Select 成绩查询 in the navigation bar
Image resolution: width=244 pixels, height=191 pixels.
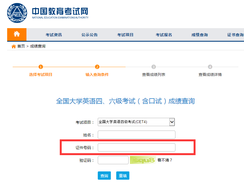coord(200,35)
